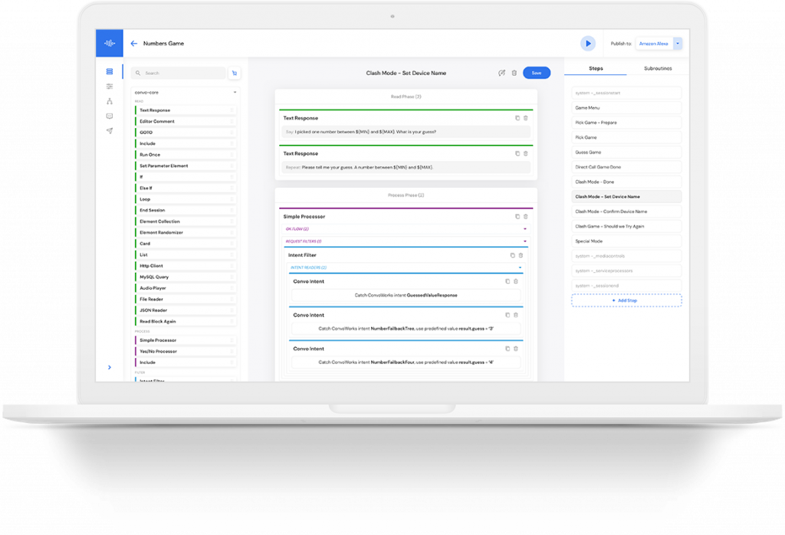Click the hierarchy icon in left sidebar
The height and width of the screenshot is (535, 785).
110,100
